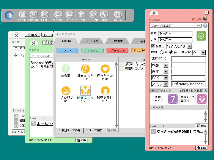Open LETTER from the top toolbar

pos(45,16)
